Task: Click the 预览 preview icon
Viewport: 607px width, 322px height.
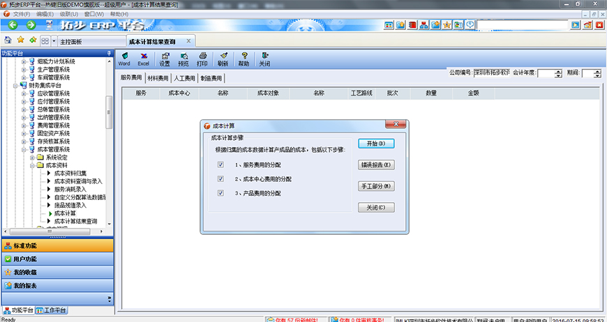Action: (183, 58)
